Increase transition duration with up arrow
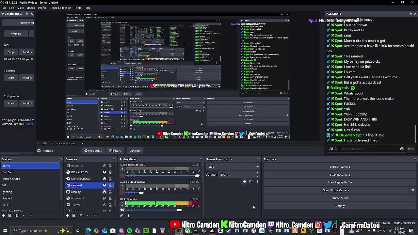The width and height of the screenshot is (418, 235). [x=258, y=173]
